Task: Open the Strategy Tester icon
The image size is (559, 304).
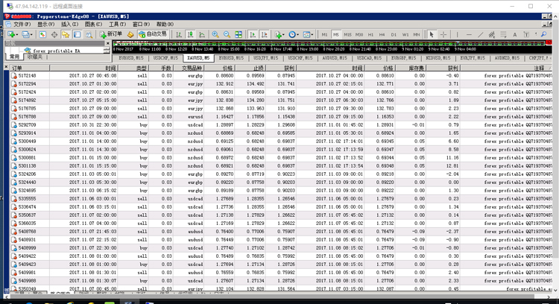Action: tap(89, 34)
